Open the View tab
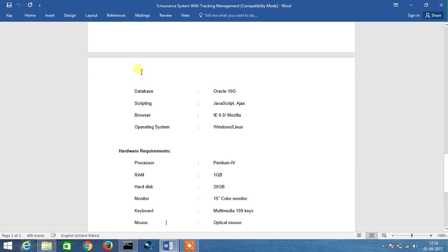Viewport: 448px width, 252px height. click(x=185, y=15)
